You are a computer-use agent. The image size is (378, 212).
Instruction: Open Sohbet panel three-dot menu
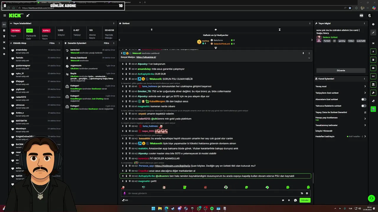pos(310,23)
